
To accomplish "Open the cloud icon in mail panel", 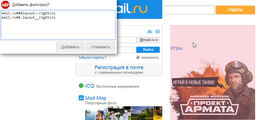I will 150,31.
